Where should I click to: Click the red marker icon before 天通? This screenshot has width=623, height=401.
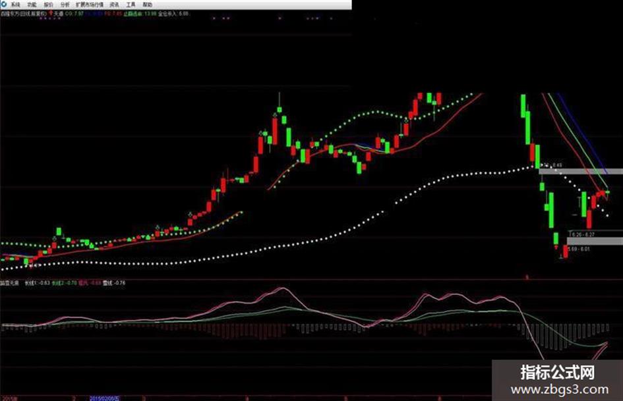point(51,14)
